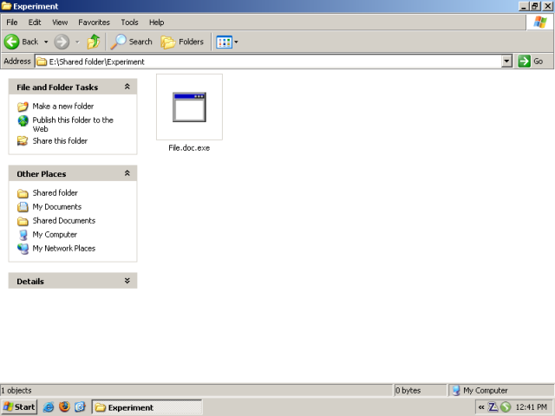Collapse the Other Places panel

pyautogui.click(x=127, y=173)
